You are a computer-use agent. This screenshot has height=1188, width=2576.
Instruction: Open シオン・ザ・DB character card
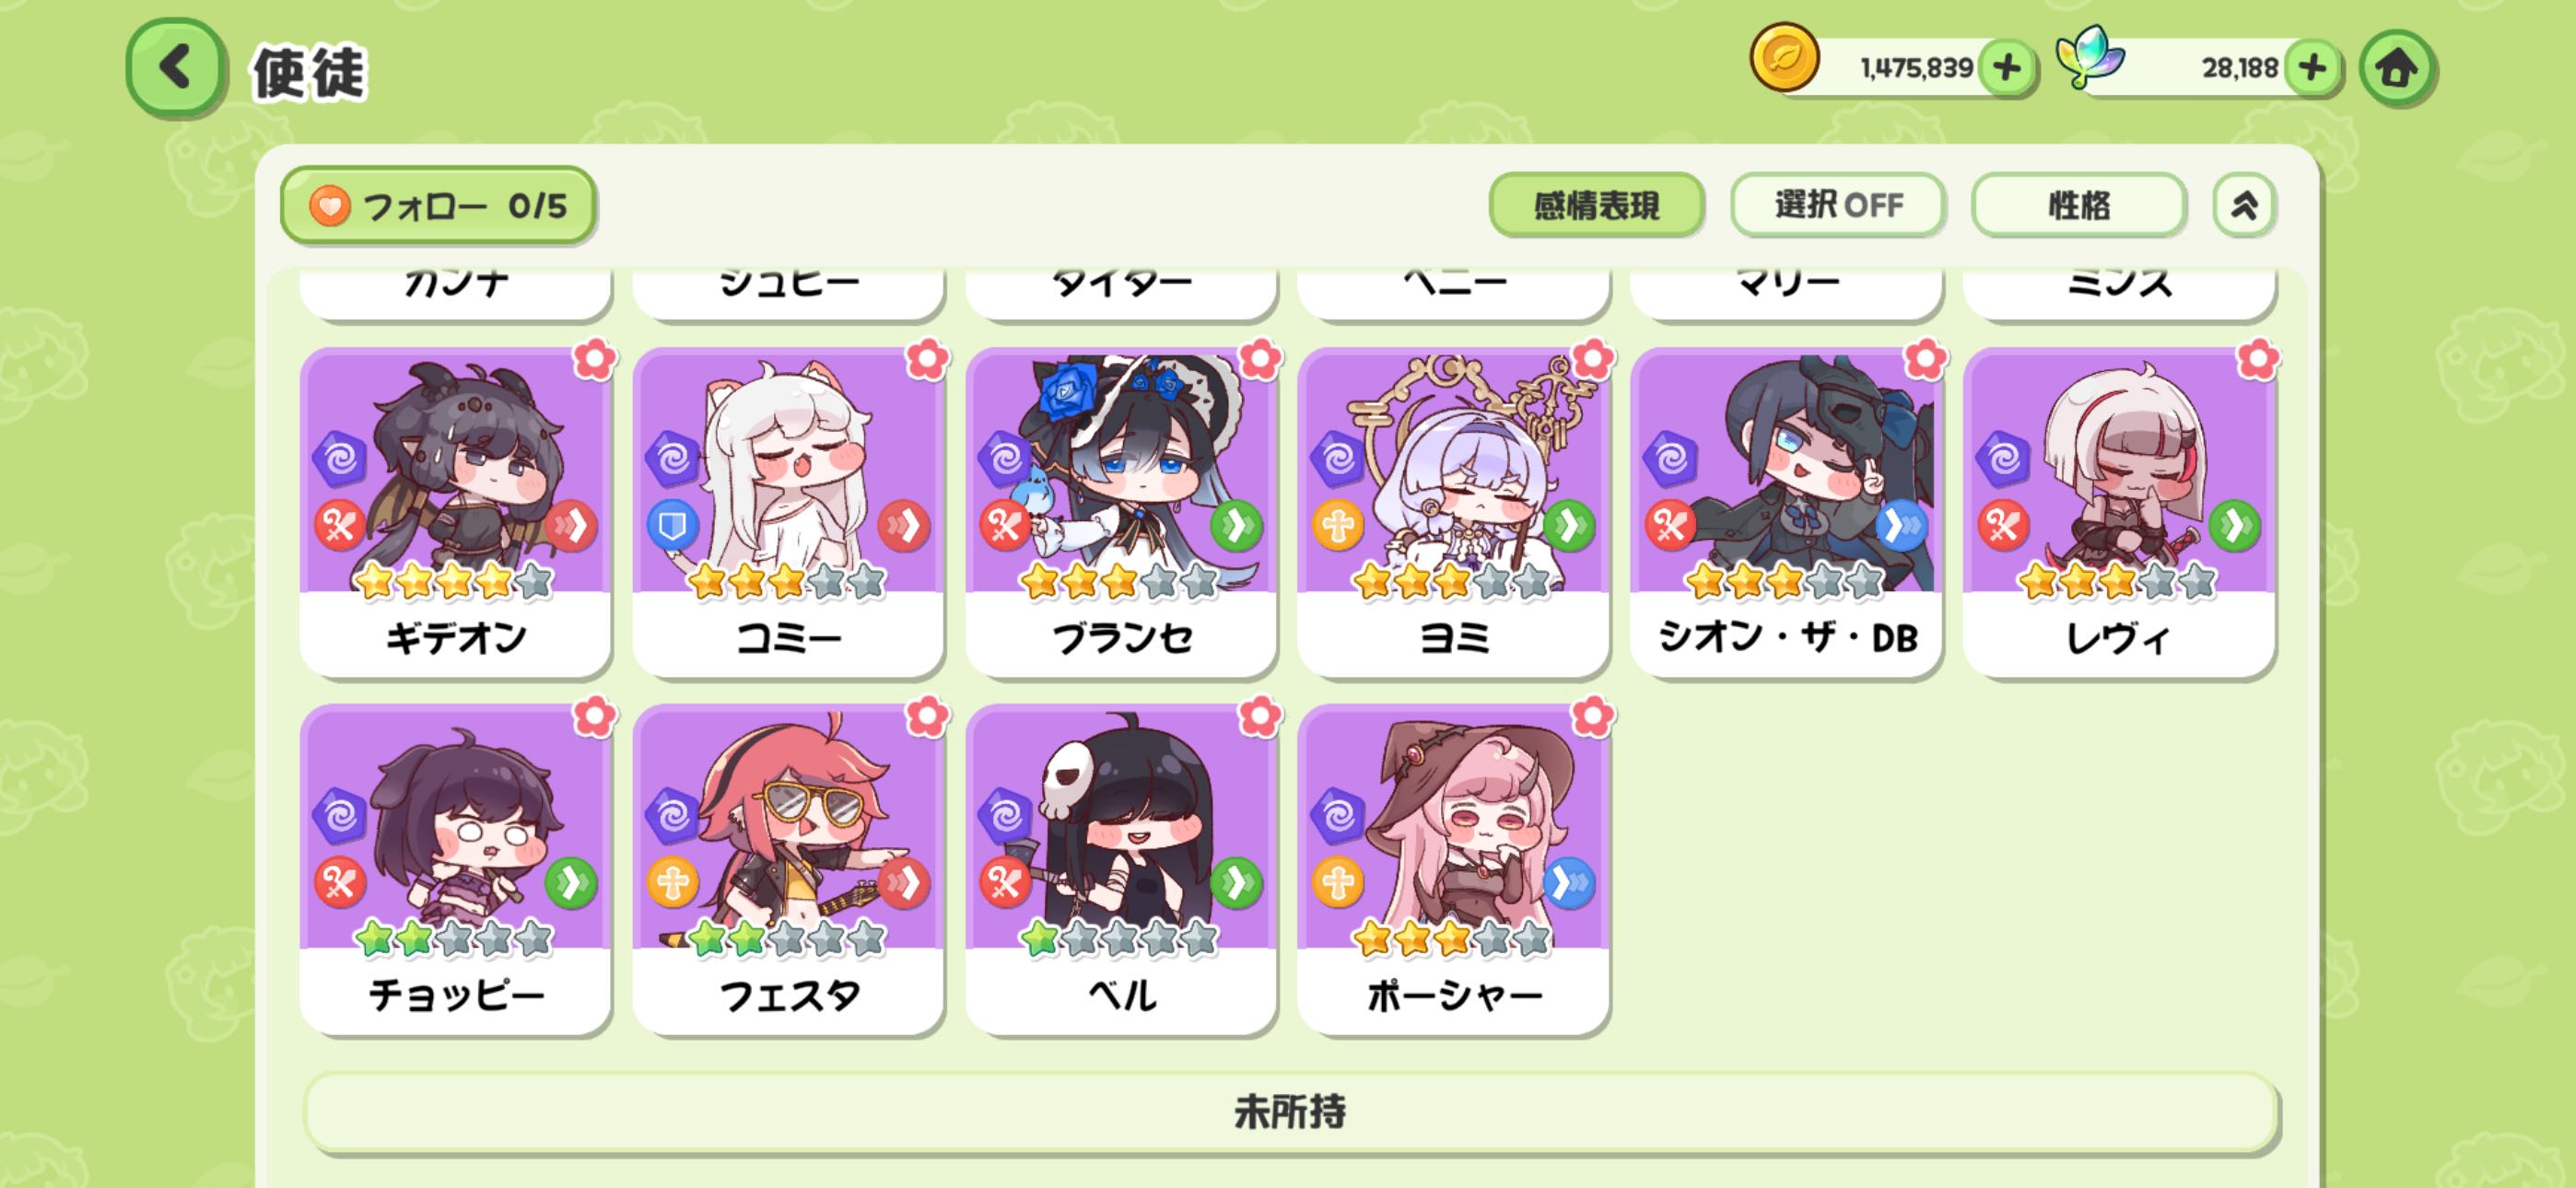1786,512
